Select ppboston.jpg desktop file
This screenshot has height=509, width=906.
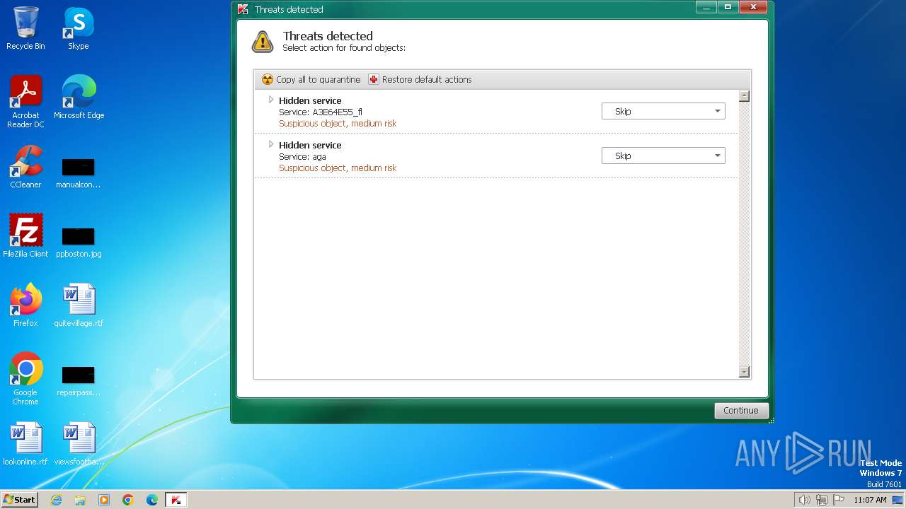[79, 242]
